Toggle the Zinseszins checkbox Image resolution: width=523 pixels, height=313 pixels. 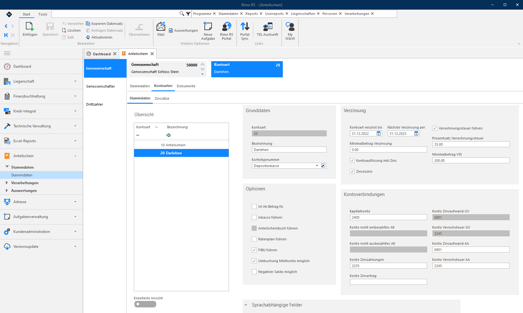[352, 171]
